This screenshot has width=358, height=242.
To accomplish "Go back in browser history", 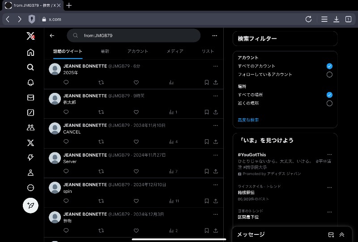I will 8,19.
